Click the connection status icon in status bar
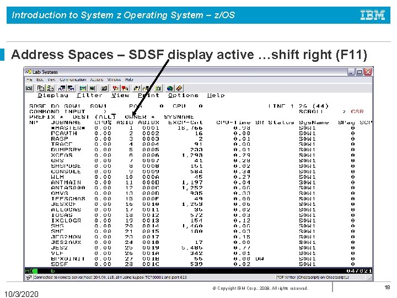The height and width of the screenshot is (298, 397). tap(29, 277)
